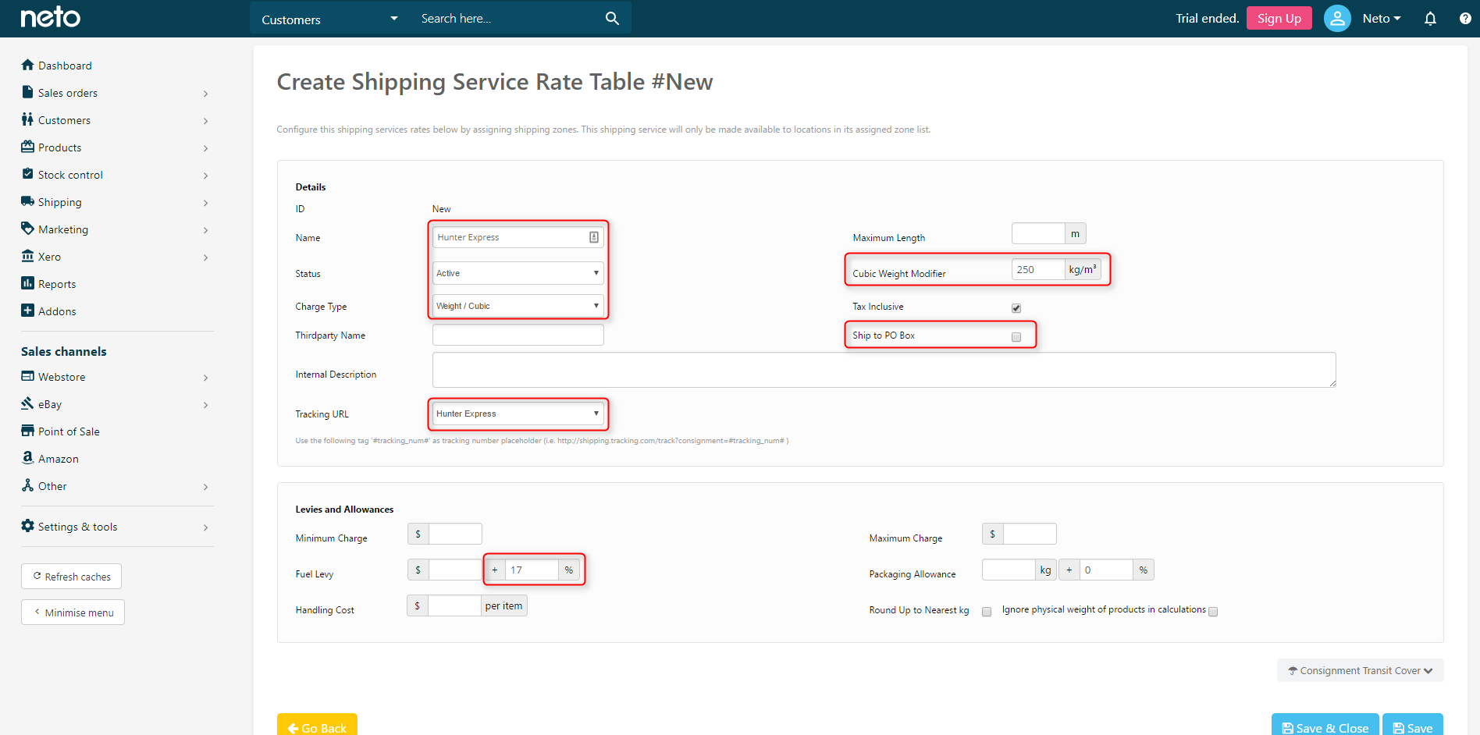This screenshot has width=1480, height=735.
Task: Click the Products box icon
Action: 28,147
